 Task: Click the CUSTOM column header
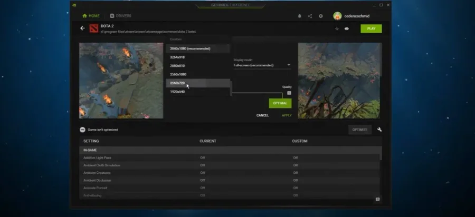tap(300, 141)
